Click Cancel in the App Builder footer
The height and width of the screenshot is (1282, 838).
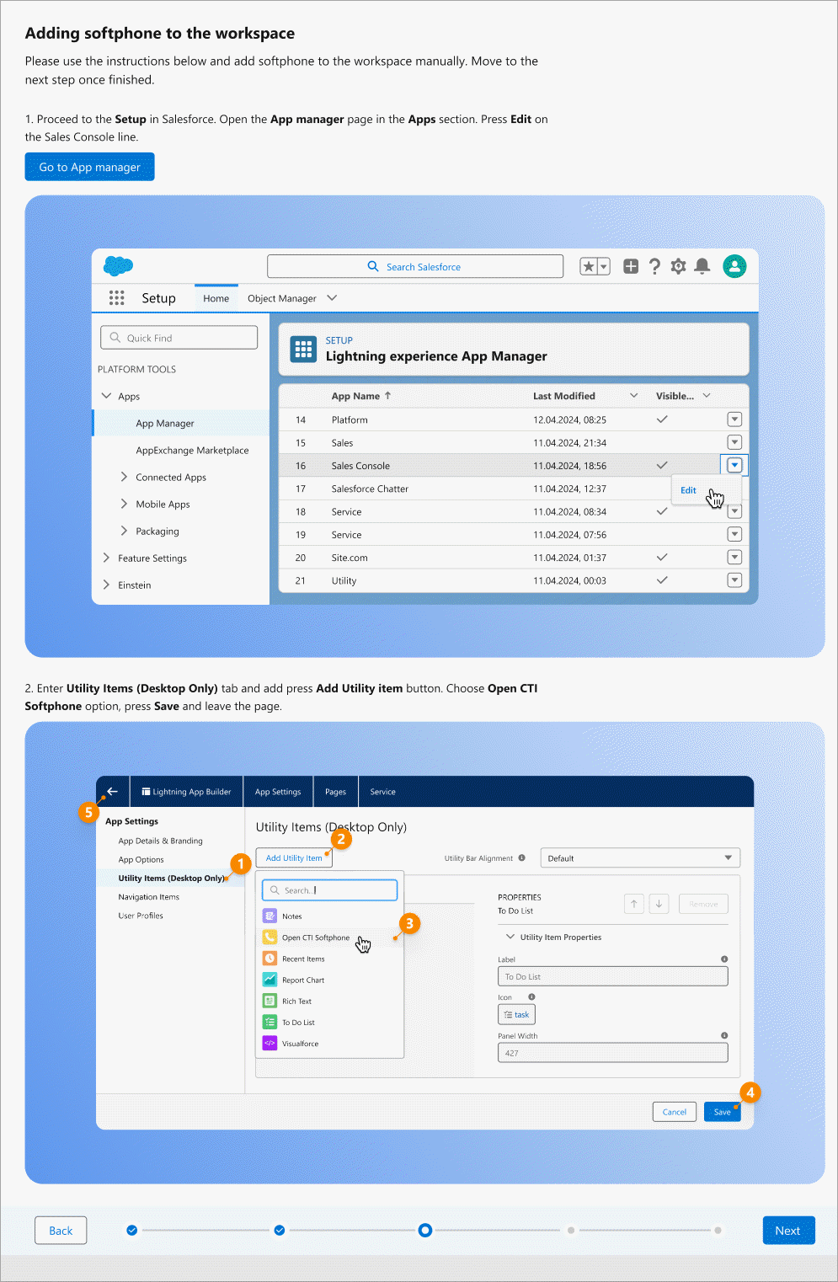[x=675, y=1112]
